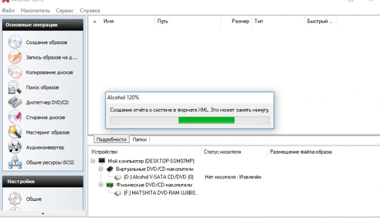Click the Нет носителя - Извлечён status

click(233, 177)
